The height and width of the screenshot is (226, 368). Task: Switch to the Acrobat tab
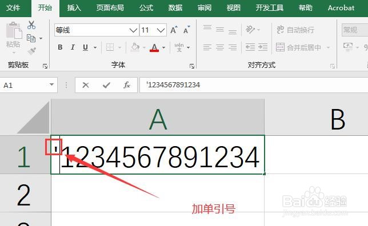[341, 8]
